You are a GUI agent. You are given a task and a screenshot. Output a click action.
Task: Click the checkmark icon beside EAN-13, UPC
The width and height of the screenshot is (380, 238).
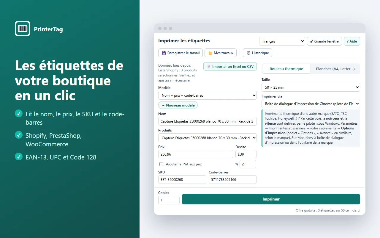click(x=19, y=156)
